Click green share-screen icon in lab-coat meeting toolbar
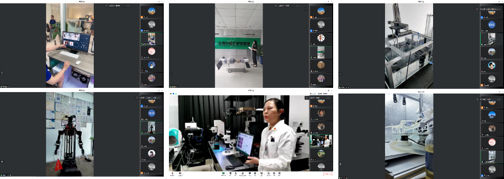This screenshot has width=504, height=179. [x=223, y=173]
